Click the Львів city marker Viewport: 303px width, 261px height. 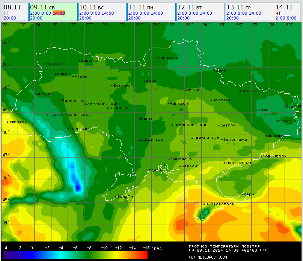[36, 94]
